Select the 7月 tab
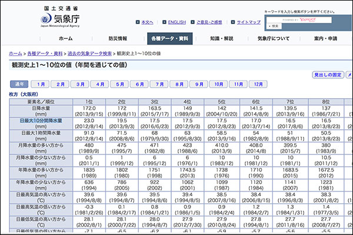353x235 pixels. [159, 84]
